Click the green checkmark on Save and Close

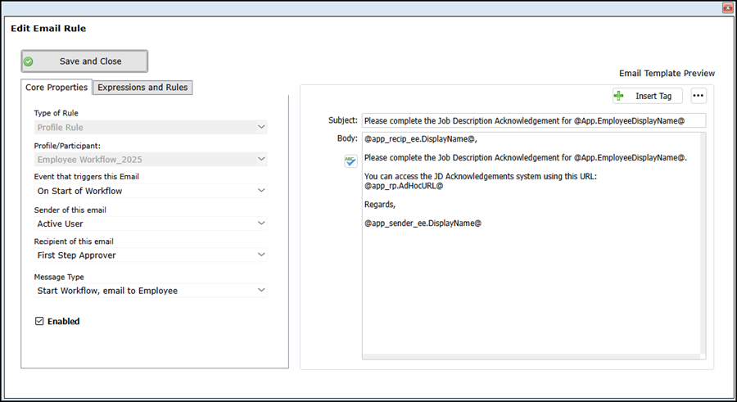point(29,61)
